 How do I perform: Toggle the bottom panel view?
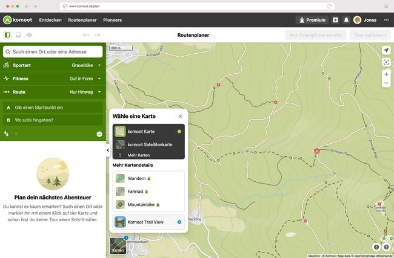pos(18,35)
